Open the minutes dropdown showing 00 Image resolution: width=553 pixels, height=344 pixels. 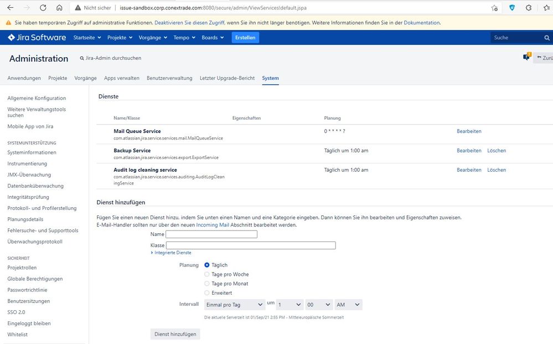[318, 305]
